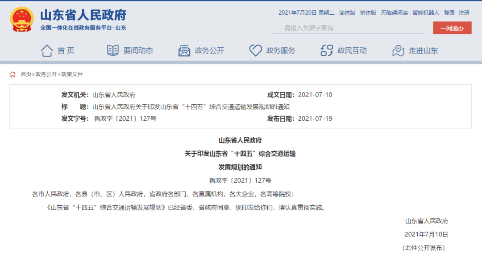The width and height of the screenshot is (482, 253).
Task: Click the 标题 field document title text
Action: click(191, 107)
